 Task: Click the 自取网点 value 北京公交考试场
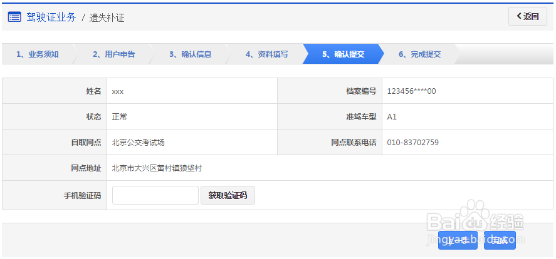click(138, 143)
